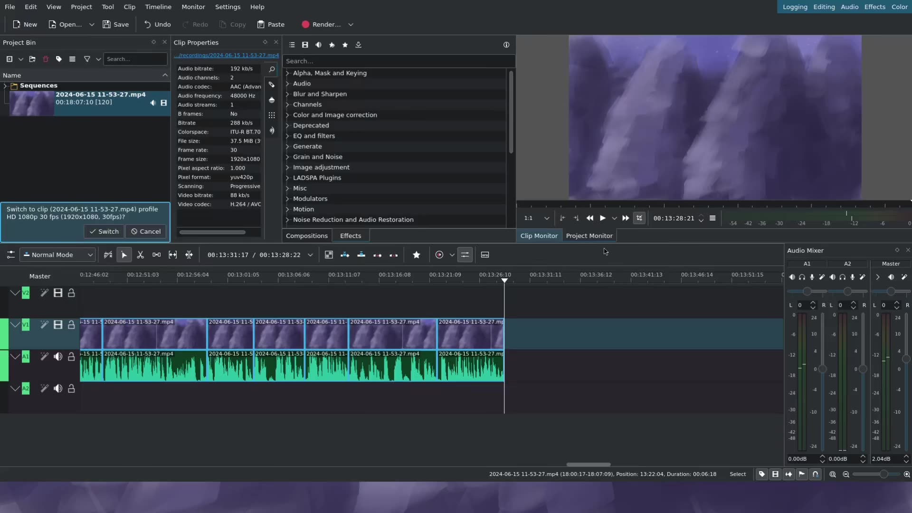Viewport: 912px width, 513px height.
Task: Click the play button in clip monitor
Action: click(x=603, y=218)
